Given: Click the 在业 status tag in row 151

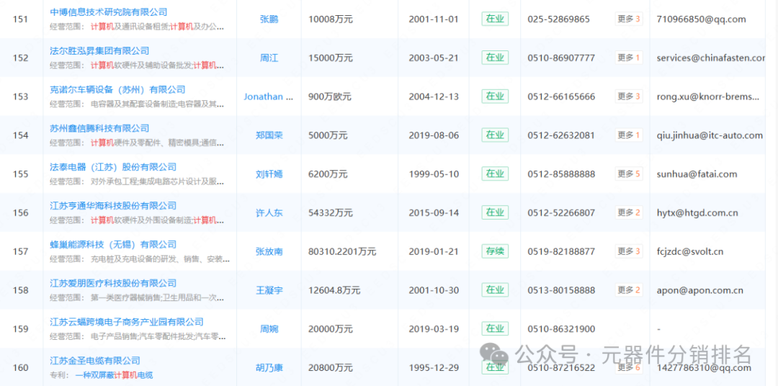Looking at the screenshot, I should (495, 19).
